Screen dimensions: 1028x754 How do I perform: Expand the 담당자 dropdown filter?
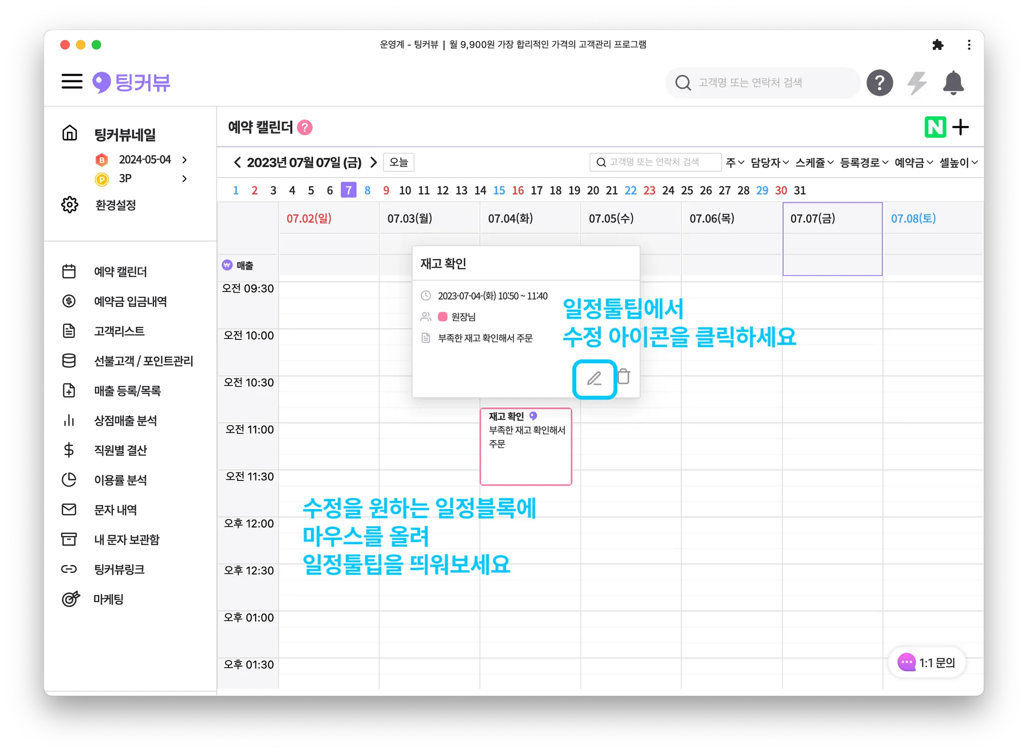(769, 162)
